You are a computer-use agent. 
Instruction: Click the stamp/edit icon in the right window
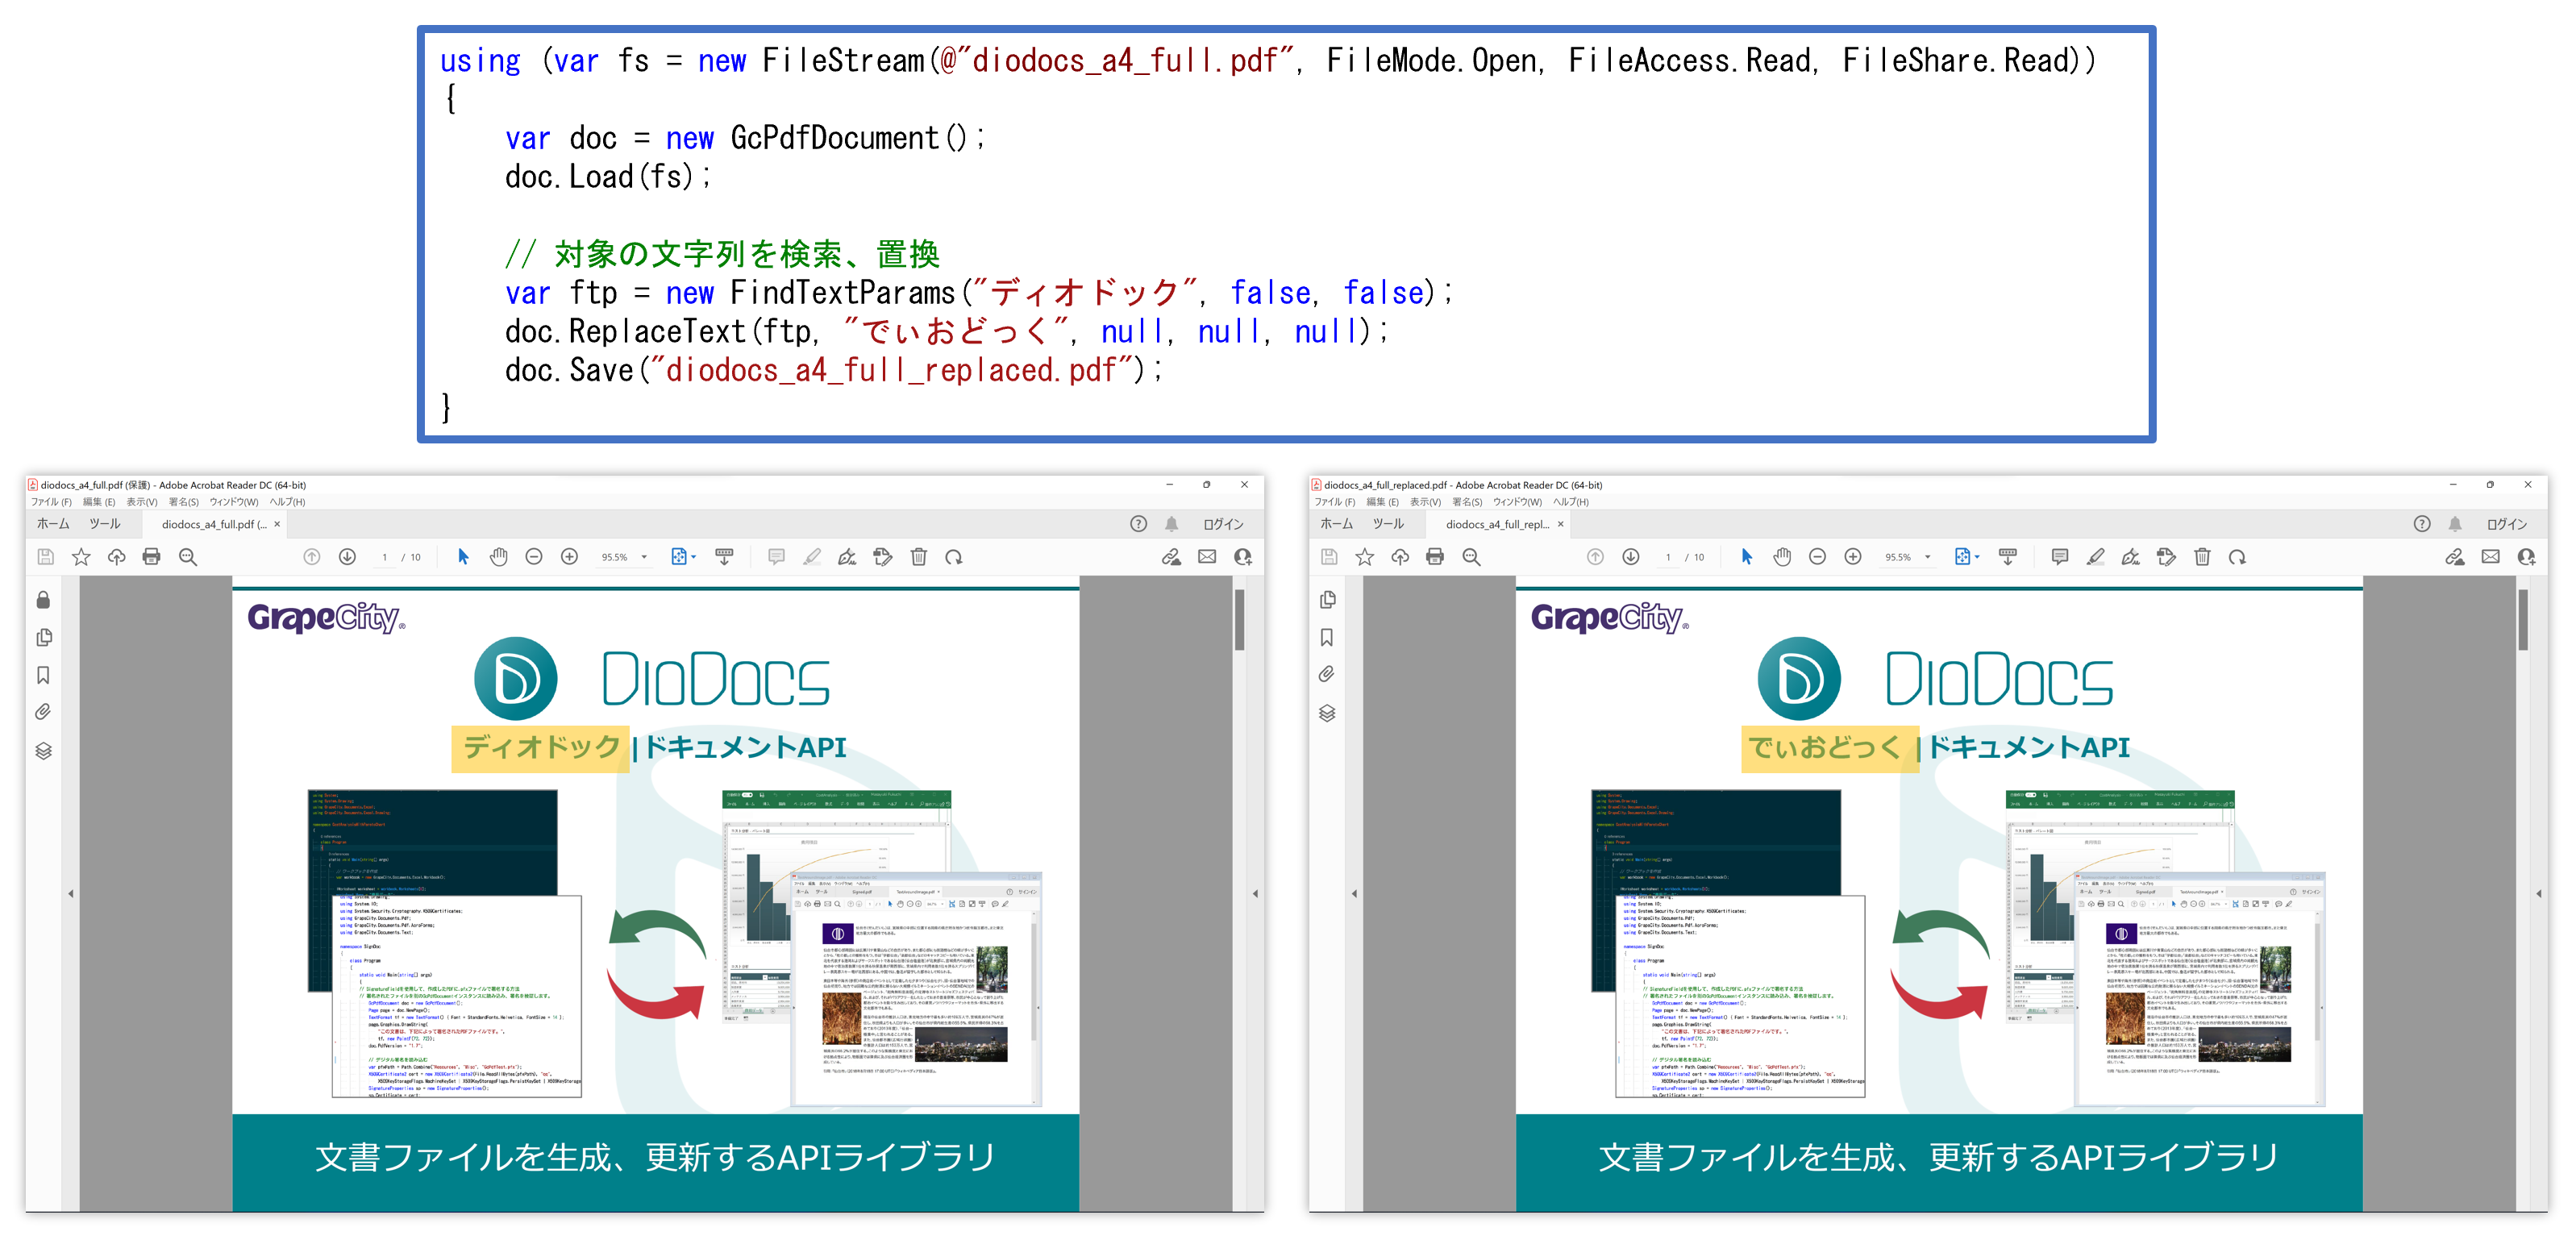coord(2166,557)
